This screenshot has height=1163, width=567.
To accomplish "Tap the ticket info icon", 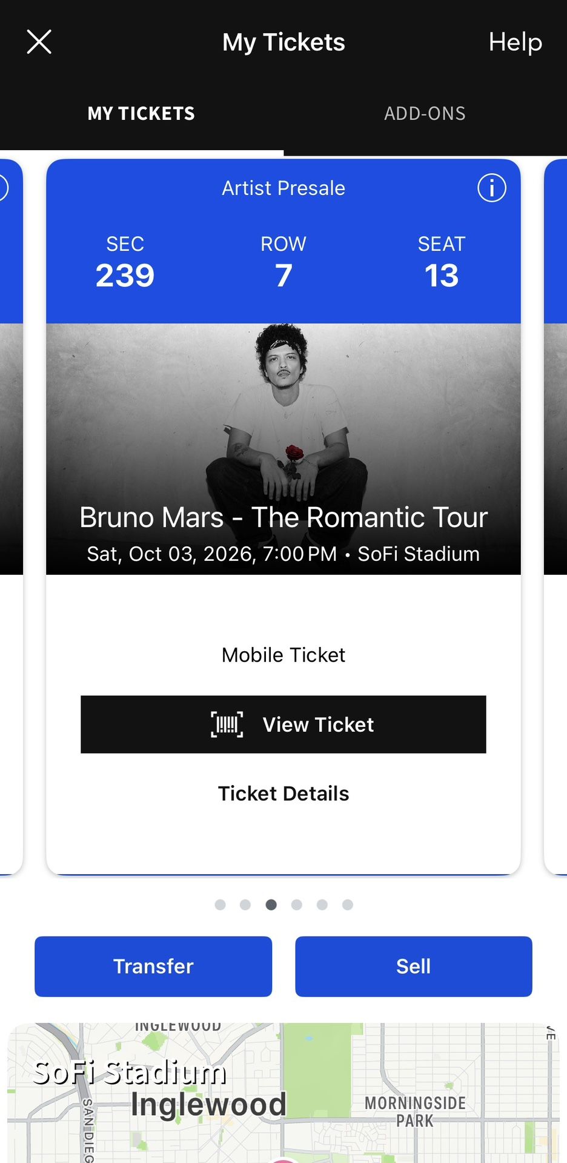I will click(x=491, y=188).
